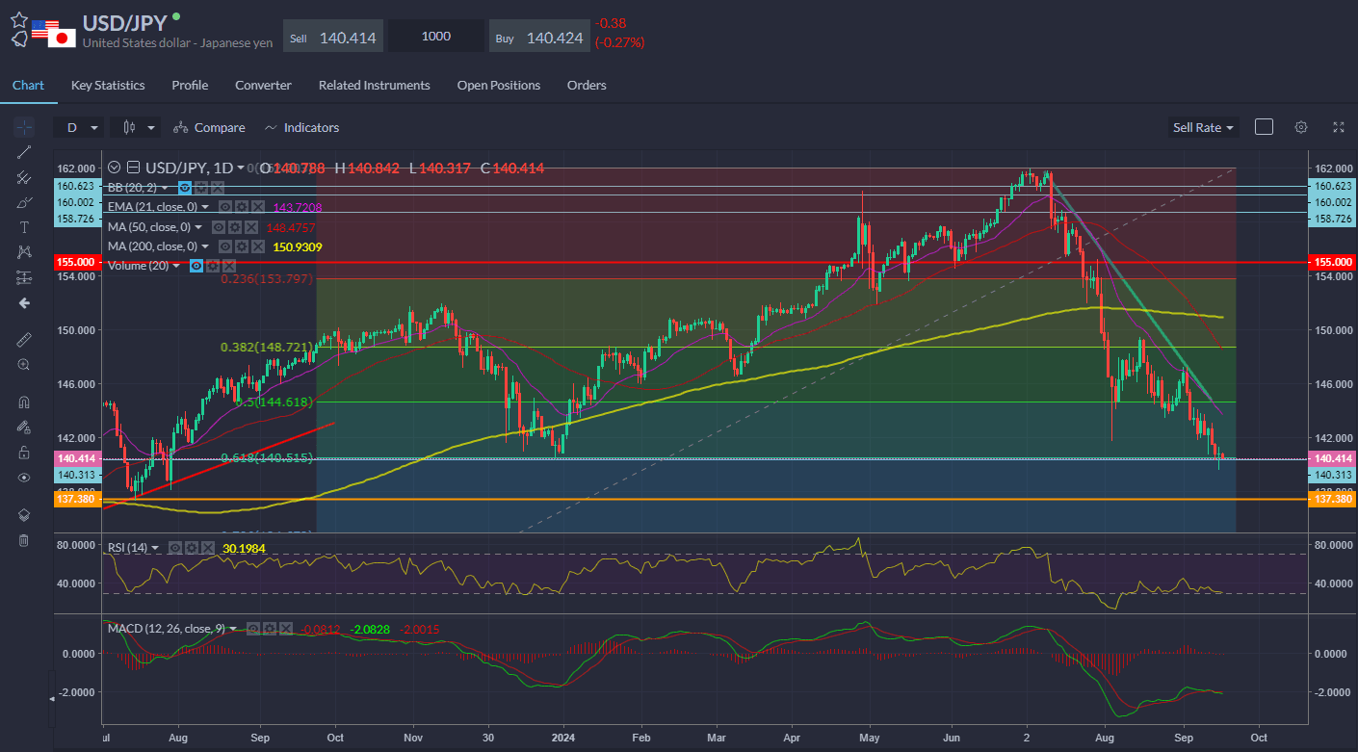Select the trend line drawing tool

point(24,152)
